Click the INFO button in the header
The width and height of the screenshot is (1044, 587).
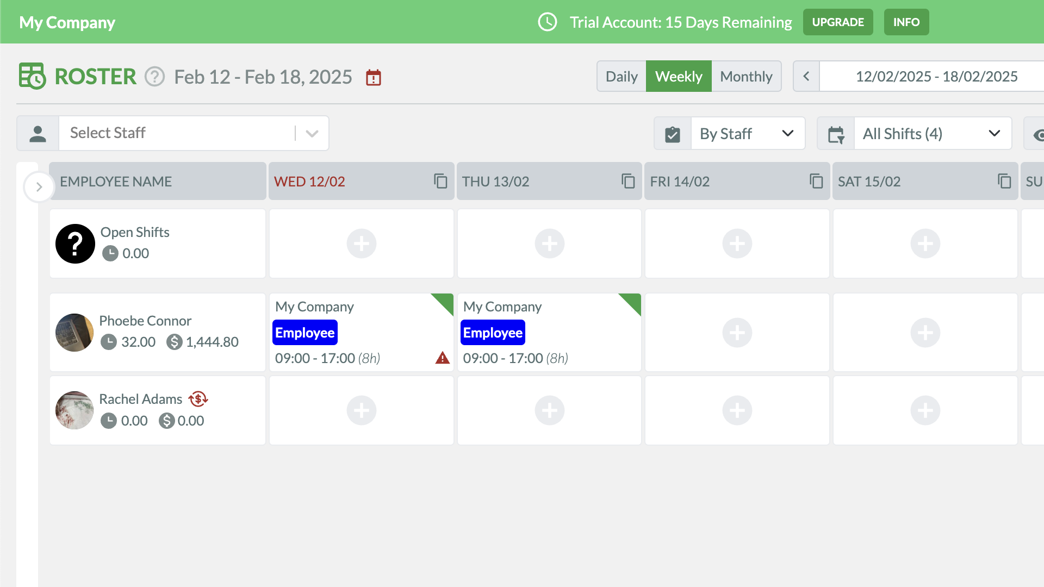(x=906, y=22)
